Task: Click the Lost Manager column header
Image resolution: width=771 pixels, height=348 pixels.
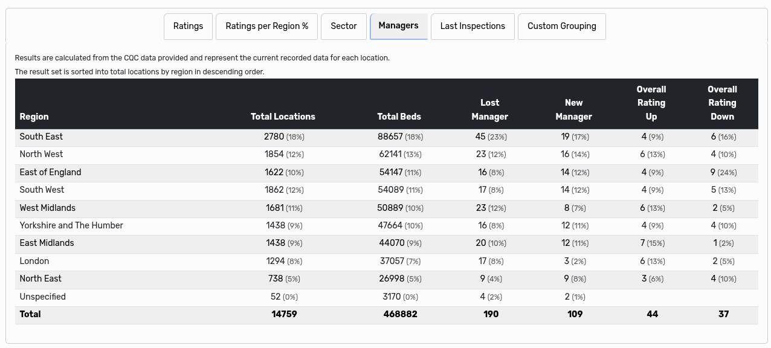Action: pos(489,109)
